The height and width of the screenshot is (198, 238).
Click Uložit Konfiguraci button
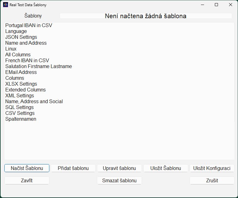click(x=212, y=168)
